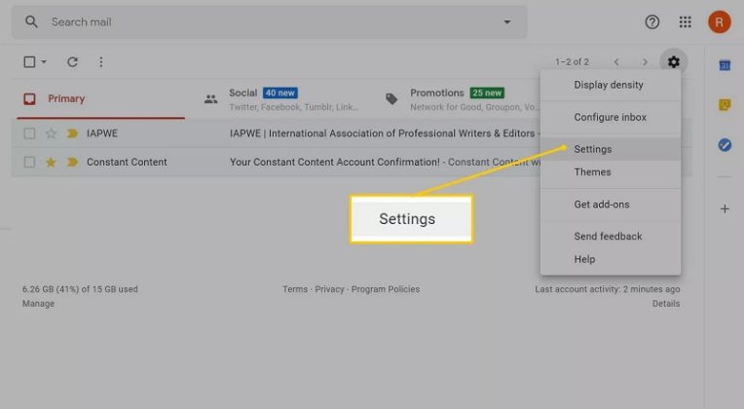Open the account activity Details link

pos(666,304)
